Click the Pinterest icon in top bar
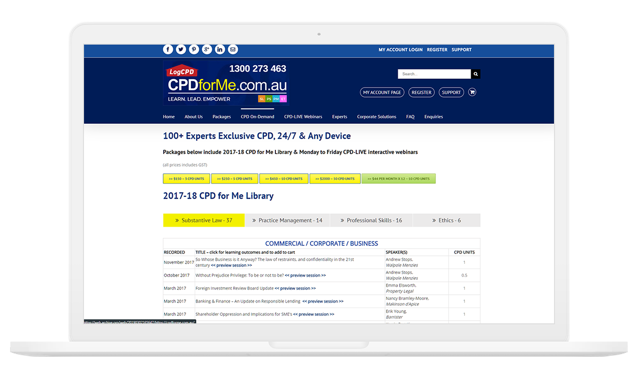This screenshot has height=378, width=638. [x=194, y=49]
